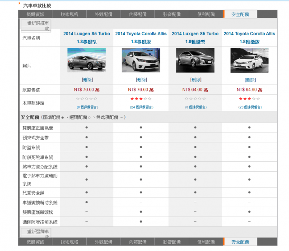This screenshot has height=251, width=289.
Task: Open 2014 Luxgen S5 Turbo 1.8尊爵型 link
Action: pyautogui.click(x=87, y=38)
